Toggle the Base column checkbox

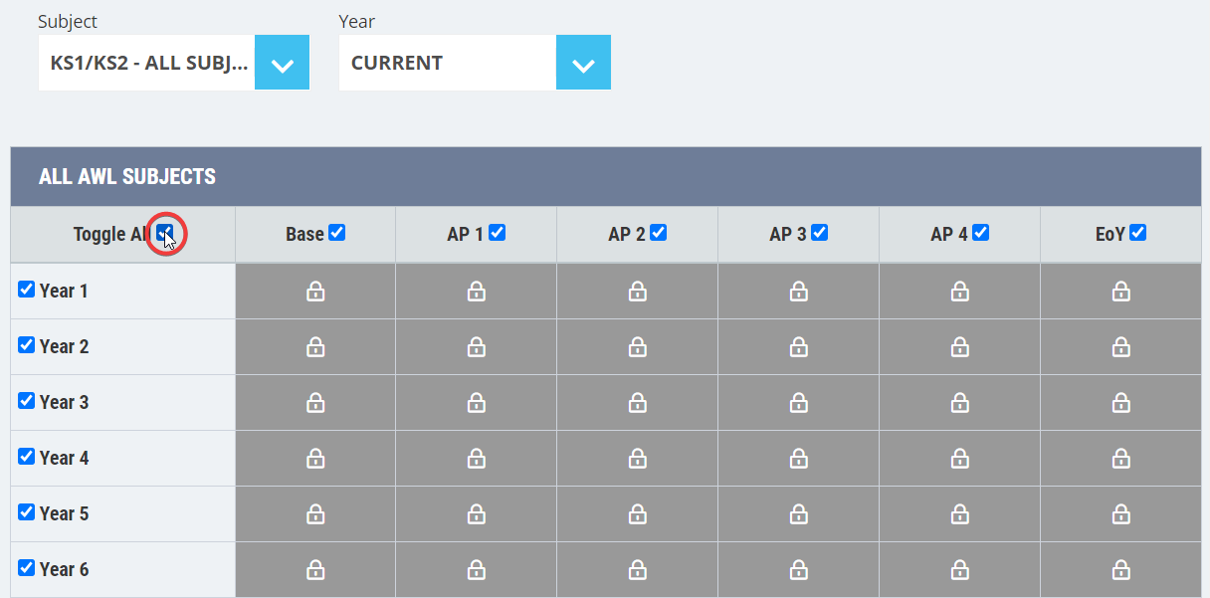pyautogui.click(x=337, y=232)
